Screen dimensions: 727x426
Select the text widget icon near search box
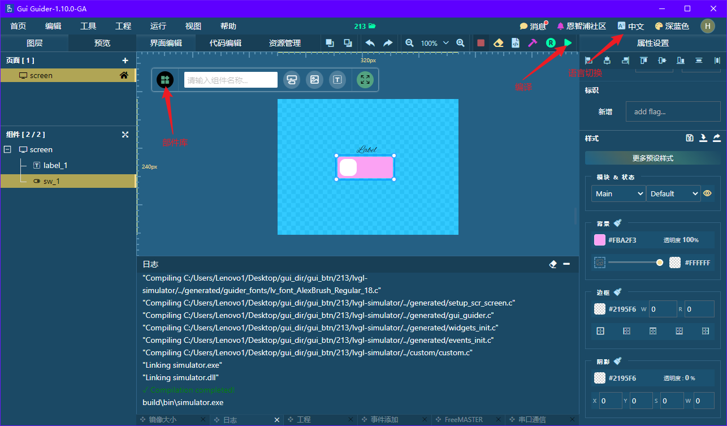pyautogui.click(x=337, y=79)
